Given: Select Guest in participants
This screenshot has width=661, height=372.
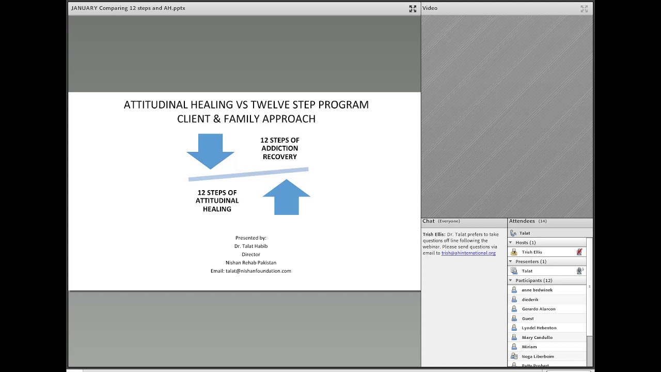Looking at the screenshot, I should click(547, 318).
